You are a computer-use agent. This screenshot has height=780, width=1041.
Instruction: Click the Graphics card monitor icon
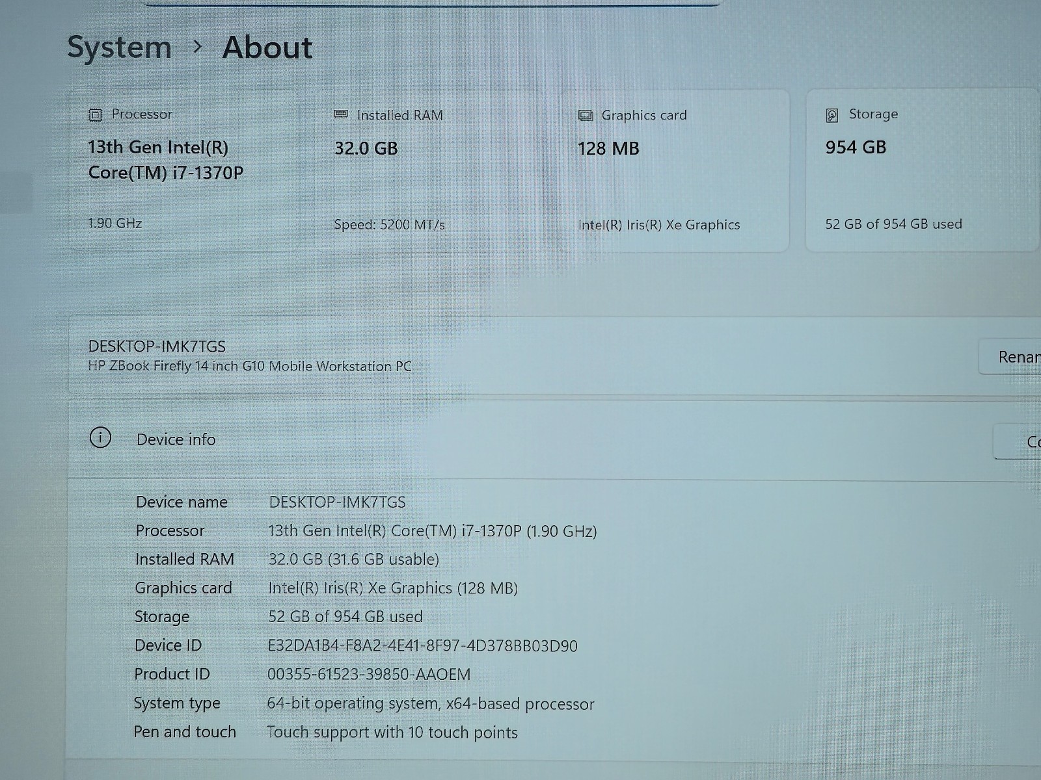click(x=586, y=115)
